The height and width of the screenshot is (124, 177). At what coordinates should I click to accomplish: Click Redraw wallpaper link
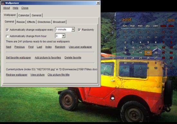click(x=17, y=75)
